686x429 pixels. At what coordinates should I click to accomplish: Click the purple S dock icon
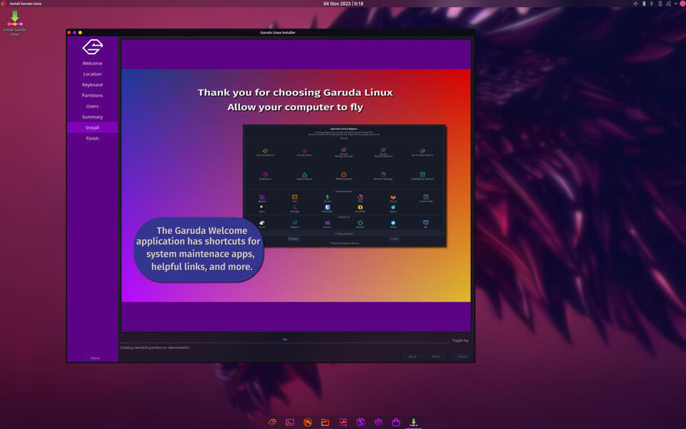pos(360,422)
